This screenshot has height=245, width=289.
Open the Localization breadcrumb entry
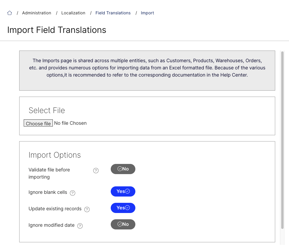coord(73,13)
